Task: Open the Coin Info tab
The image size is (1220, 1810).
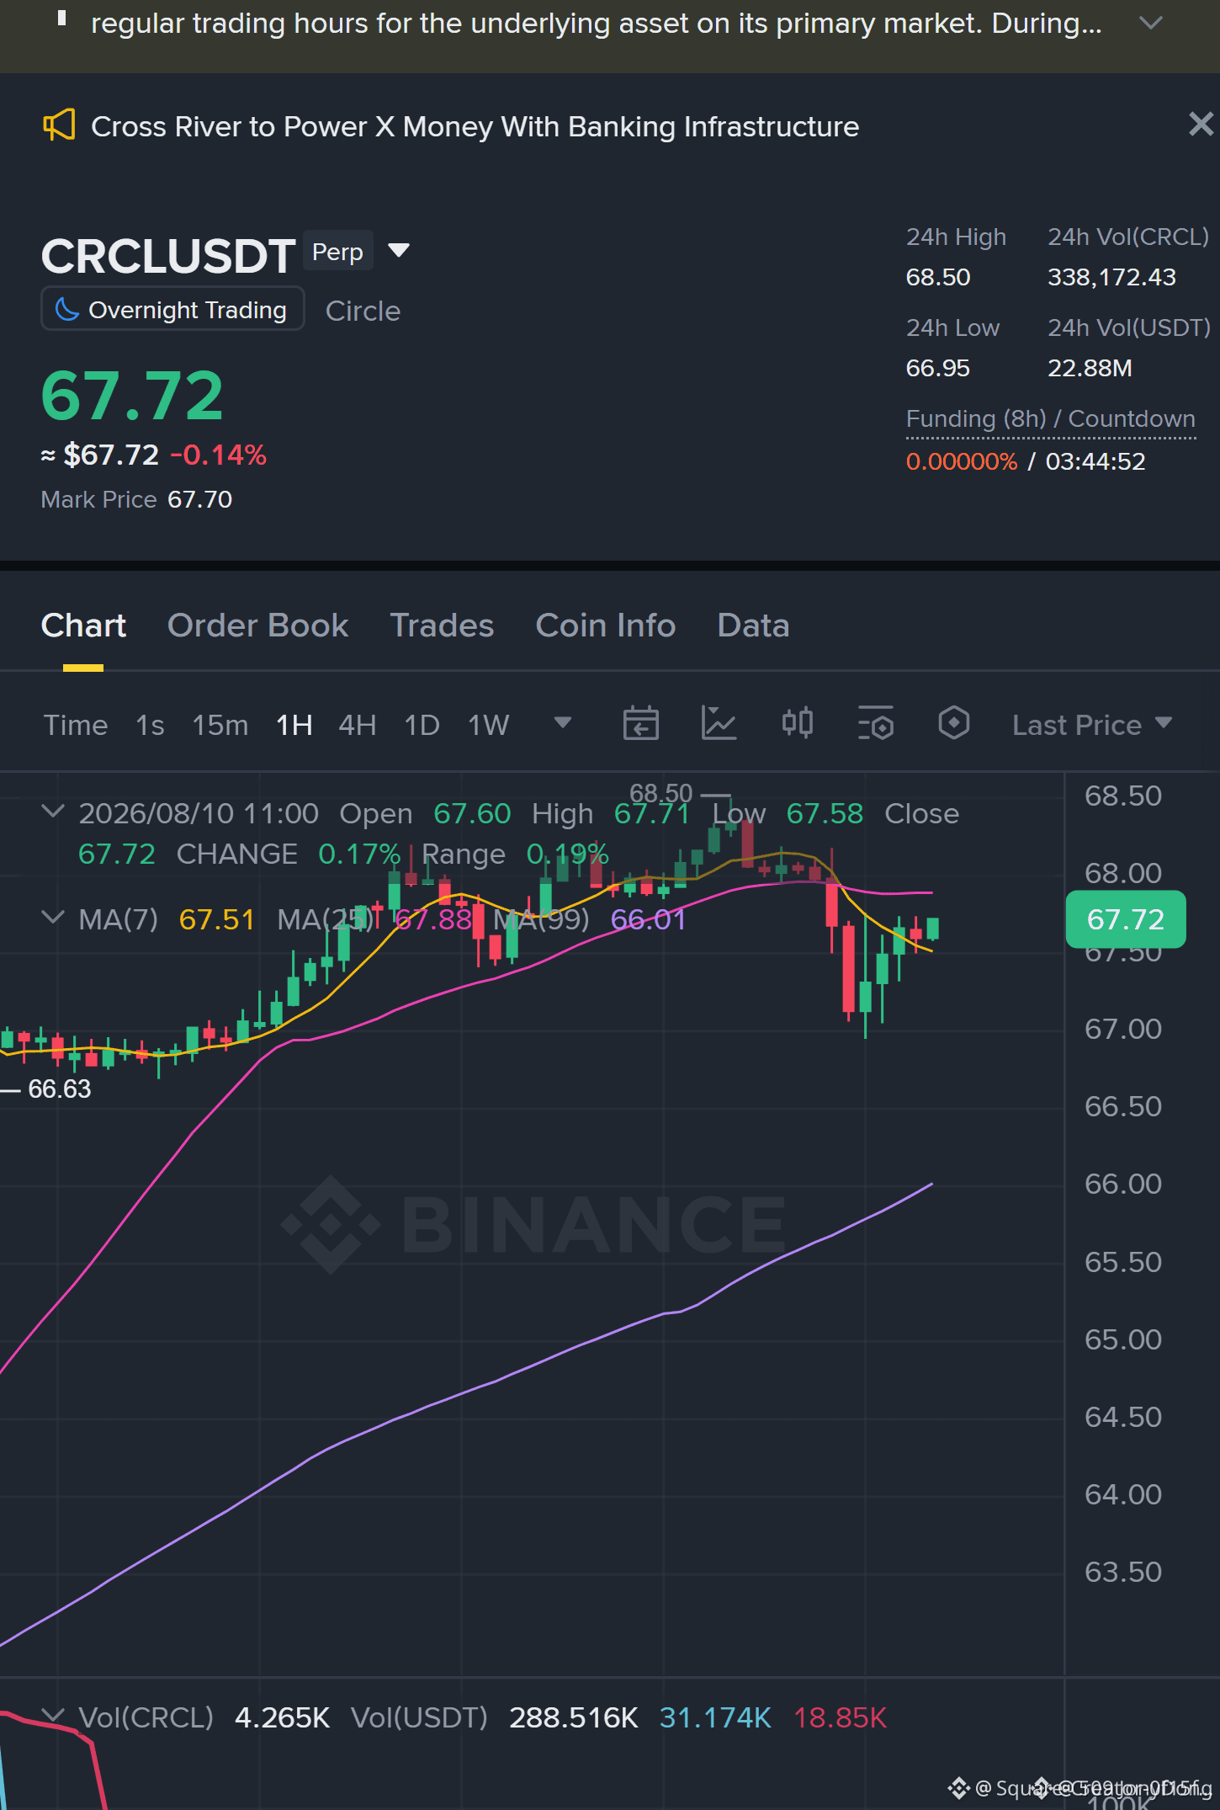Action: click(x=605, y=626)
